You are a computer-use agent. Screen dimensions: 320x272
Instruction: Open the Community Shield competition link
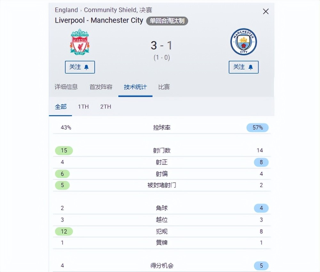(110, 10)
